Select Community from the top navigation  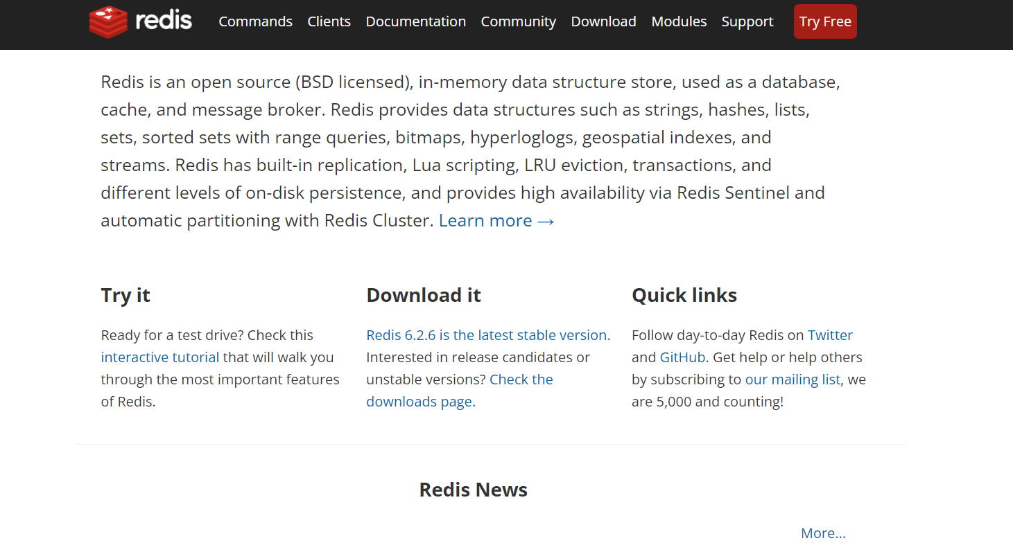[519, 21]
